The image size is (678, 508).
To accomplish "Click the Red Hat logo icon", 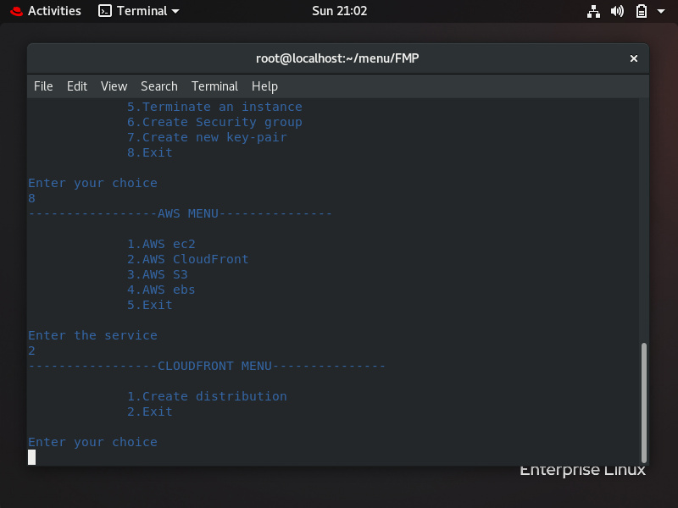I will point(16,11).
